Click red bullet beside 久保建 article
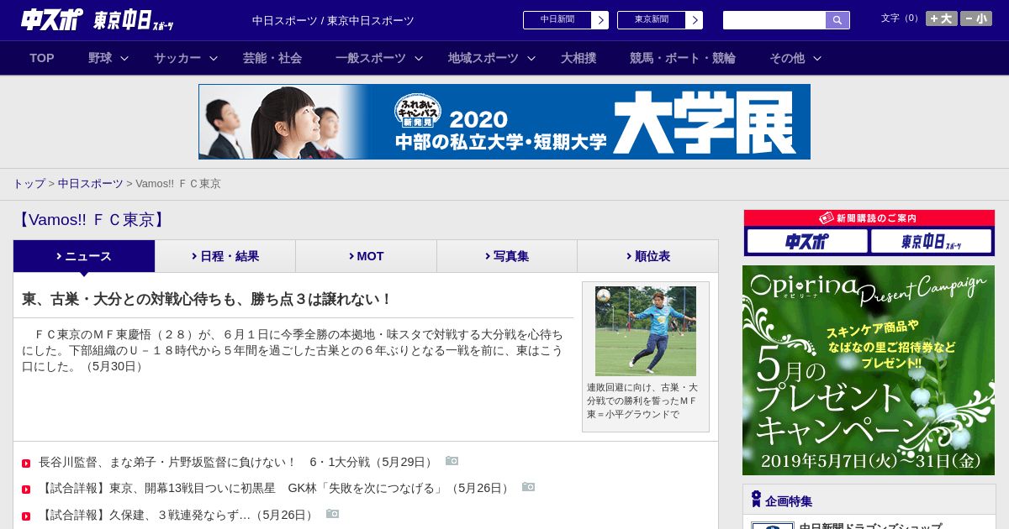The height and width of the screenshot is (529, 1009). pyautogui.click(x=26, y=516)
